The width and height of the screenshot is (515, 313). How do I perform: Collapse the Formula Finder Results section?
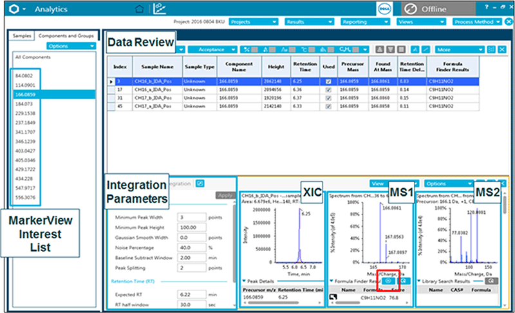[332, 281]
